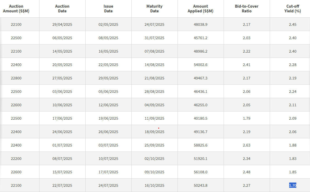This screenshot has width=310, height=192.
Task: Click amount applied 56108.0
Action: (200, 172)
